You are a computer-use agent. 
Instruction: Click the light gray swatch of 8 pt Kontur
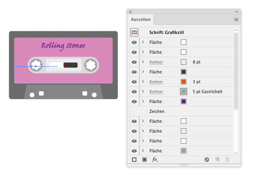(184, 62)
